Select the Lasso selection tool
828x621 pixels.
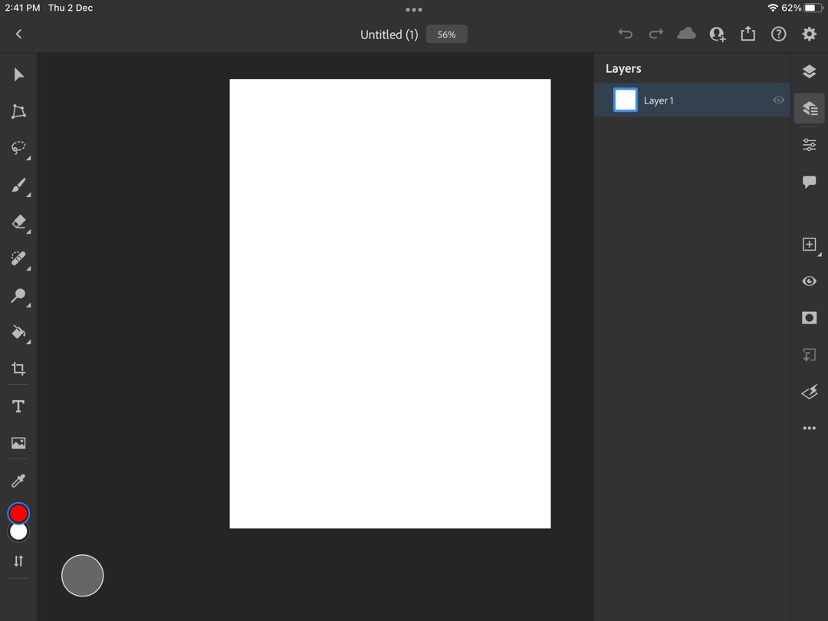[18, 148]
